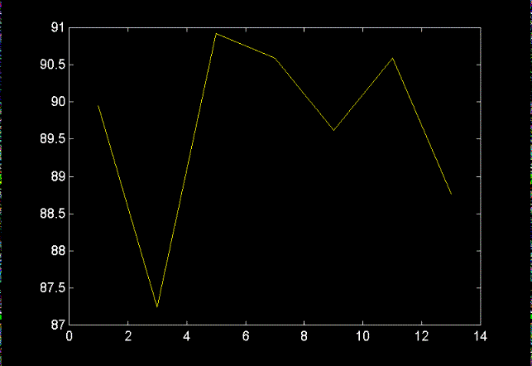
Task: Select the y-axis tick label 89.5
Action: pos(51,139)
